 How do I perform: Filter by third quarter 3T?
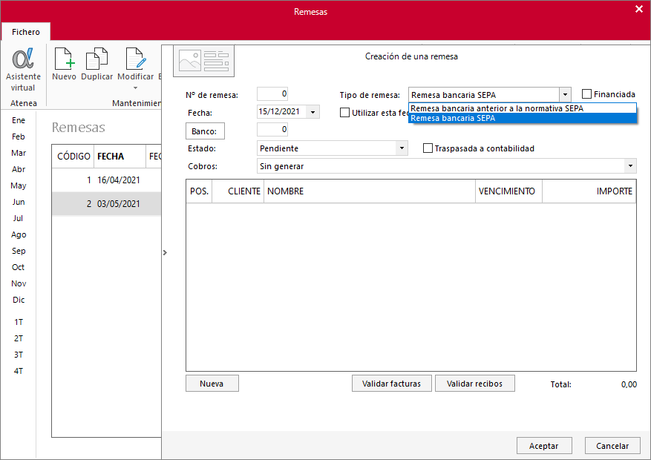(x=19, y=355)
